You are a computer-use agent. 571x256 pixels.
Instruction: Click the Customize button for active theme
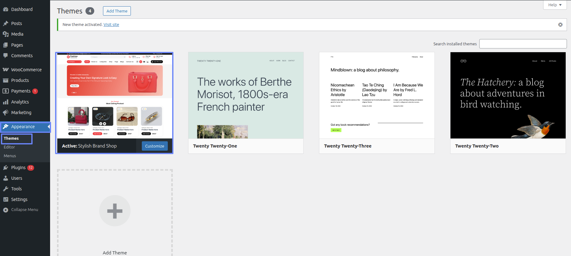[x=155, y=146]
